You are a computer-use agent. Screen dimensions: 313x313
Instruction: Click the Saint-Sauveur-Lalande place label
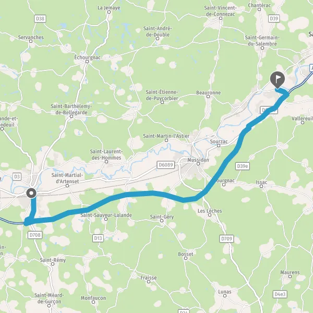(x=106, y=215)
